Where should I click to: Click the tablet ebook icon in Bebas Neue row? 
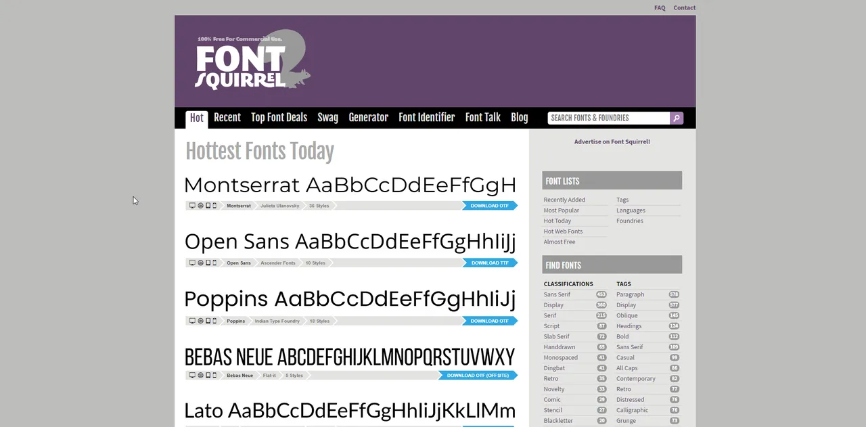(208, 375)
